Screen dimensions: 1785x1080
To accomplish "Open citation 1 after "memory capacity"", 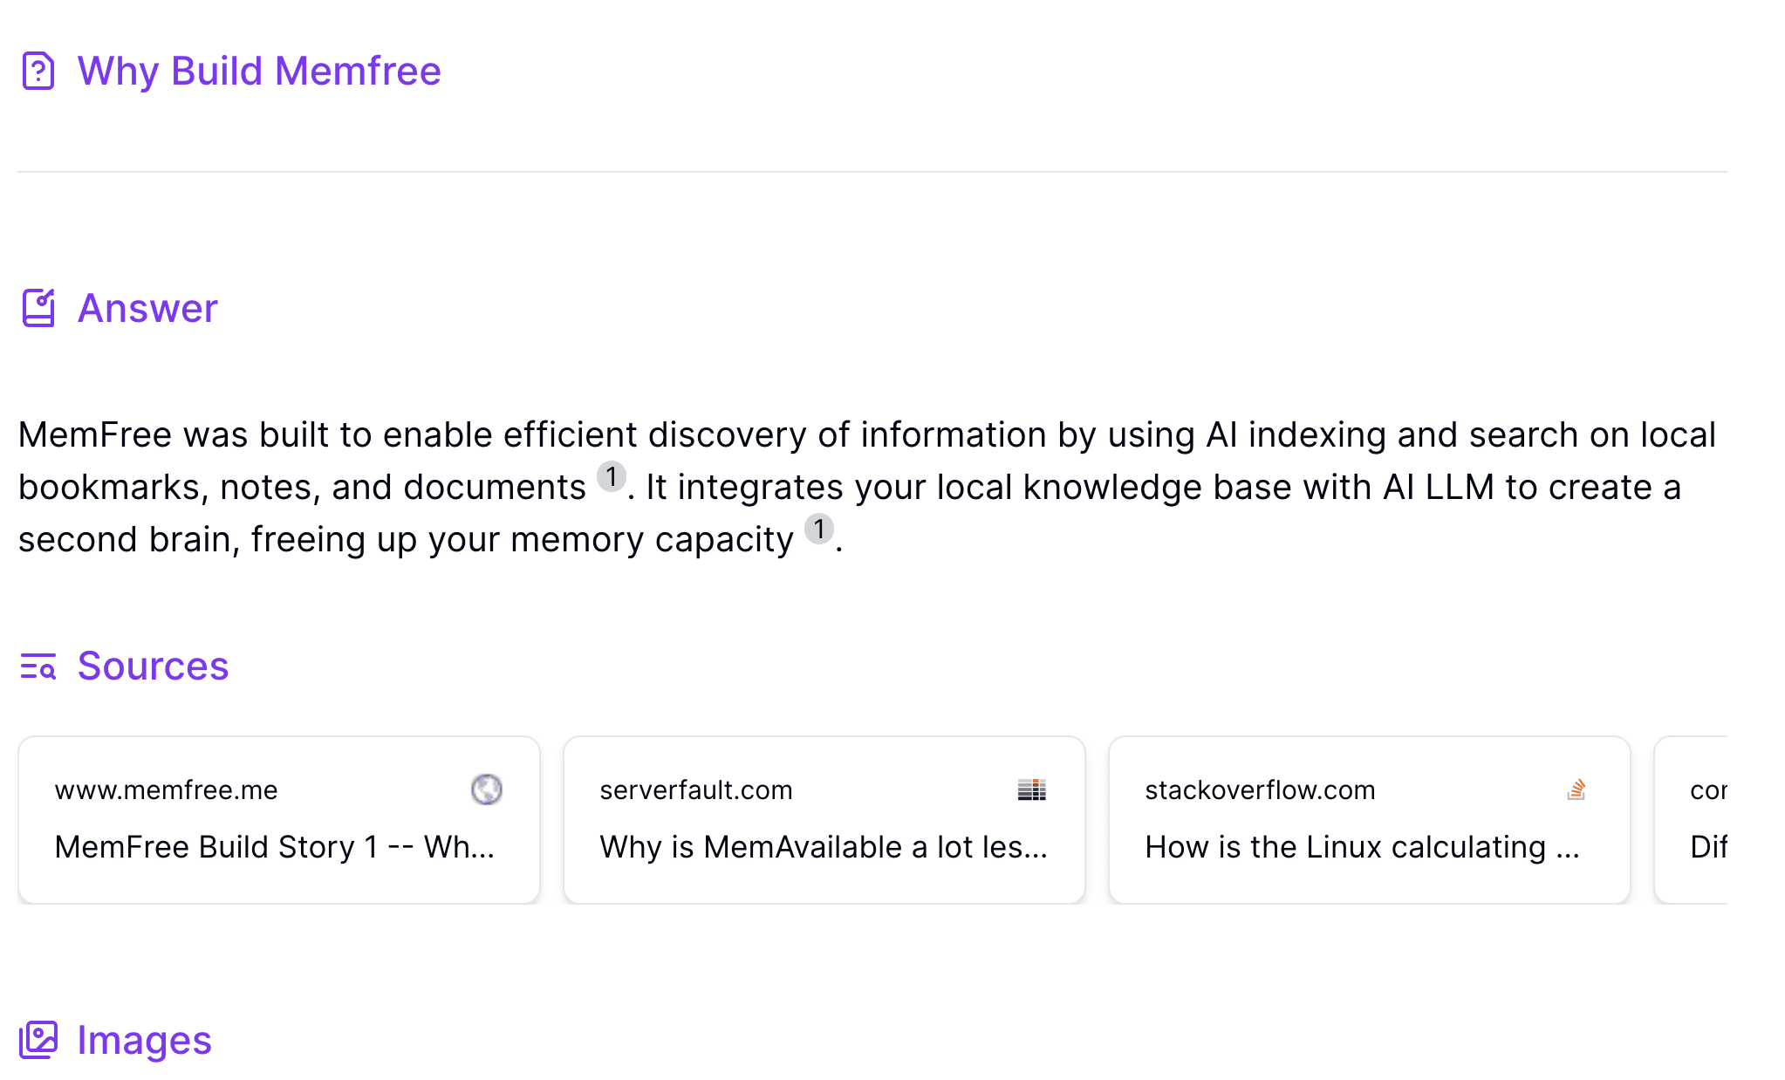I will point(819,530).
